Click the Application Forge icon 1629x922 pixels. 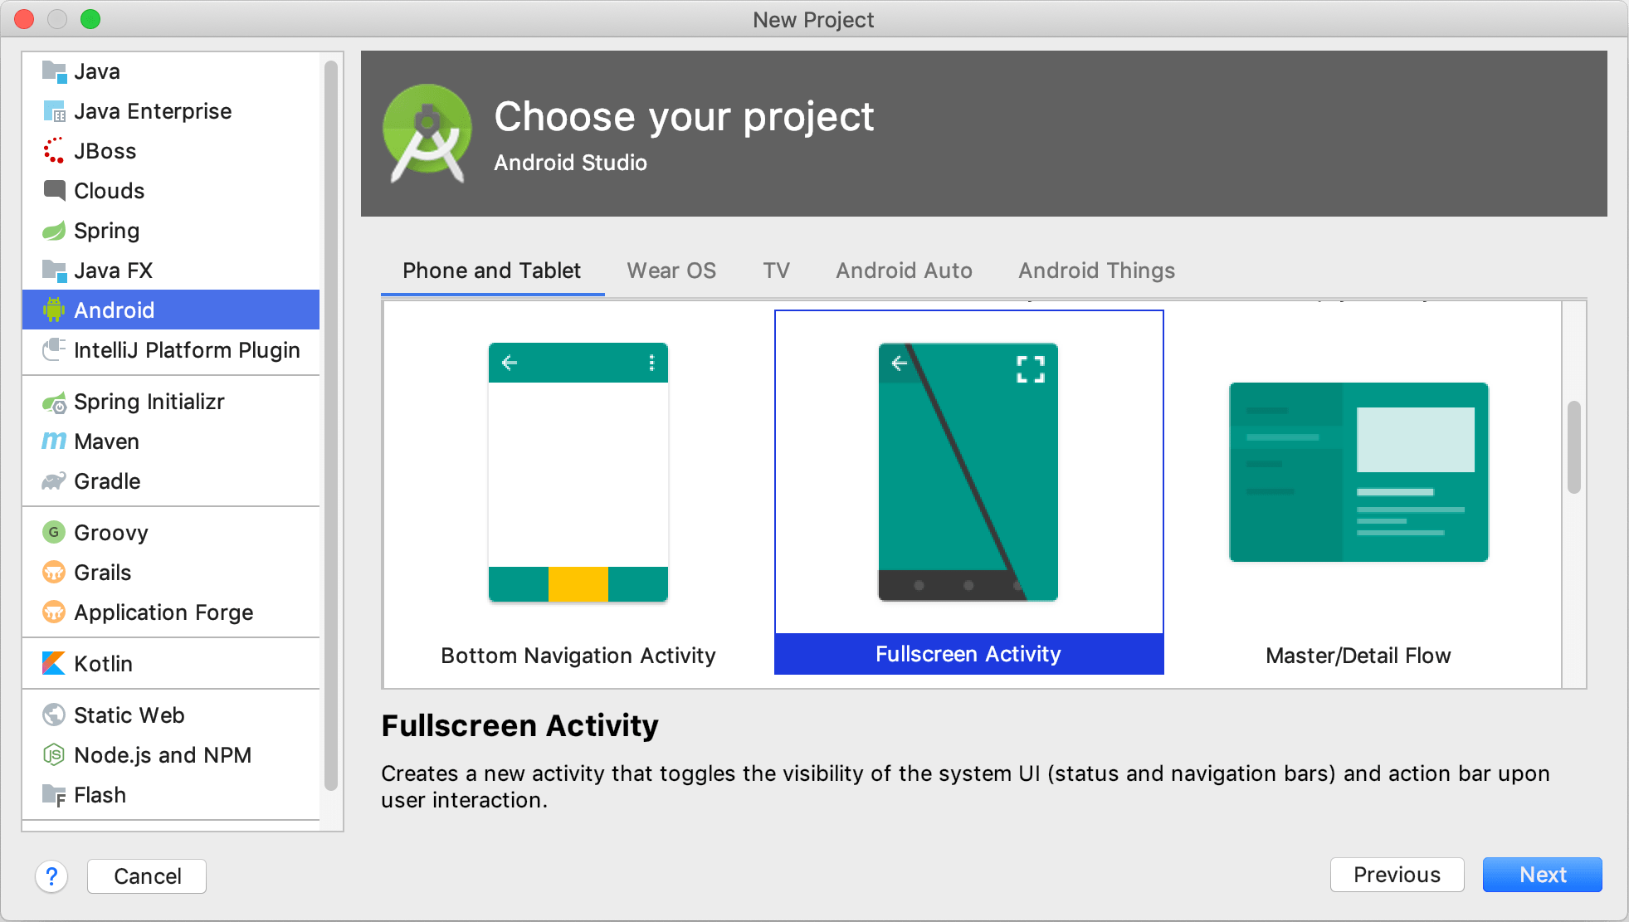pyautogui.click(x=54, y=612)
